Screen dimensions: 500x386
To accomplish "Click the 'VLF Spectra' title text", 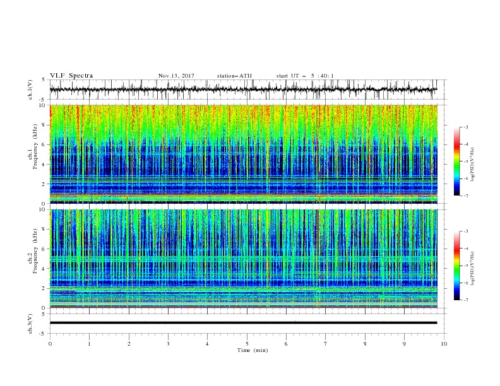I will tap(71, 76).
